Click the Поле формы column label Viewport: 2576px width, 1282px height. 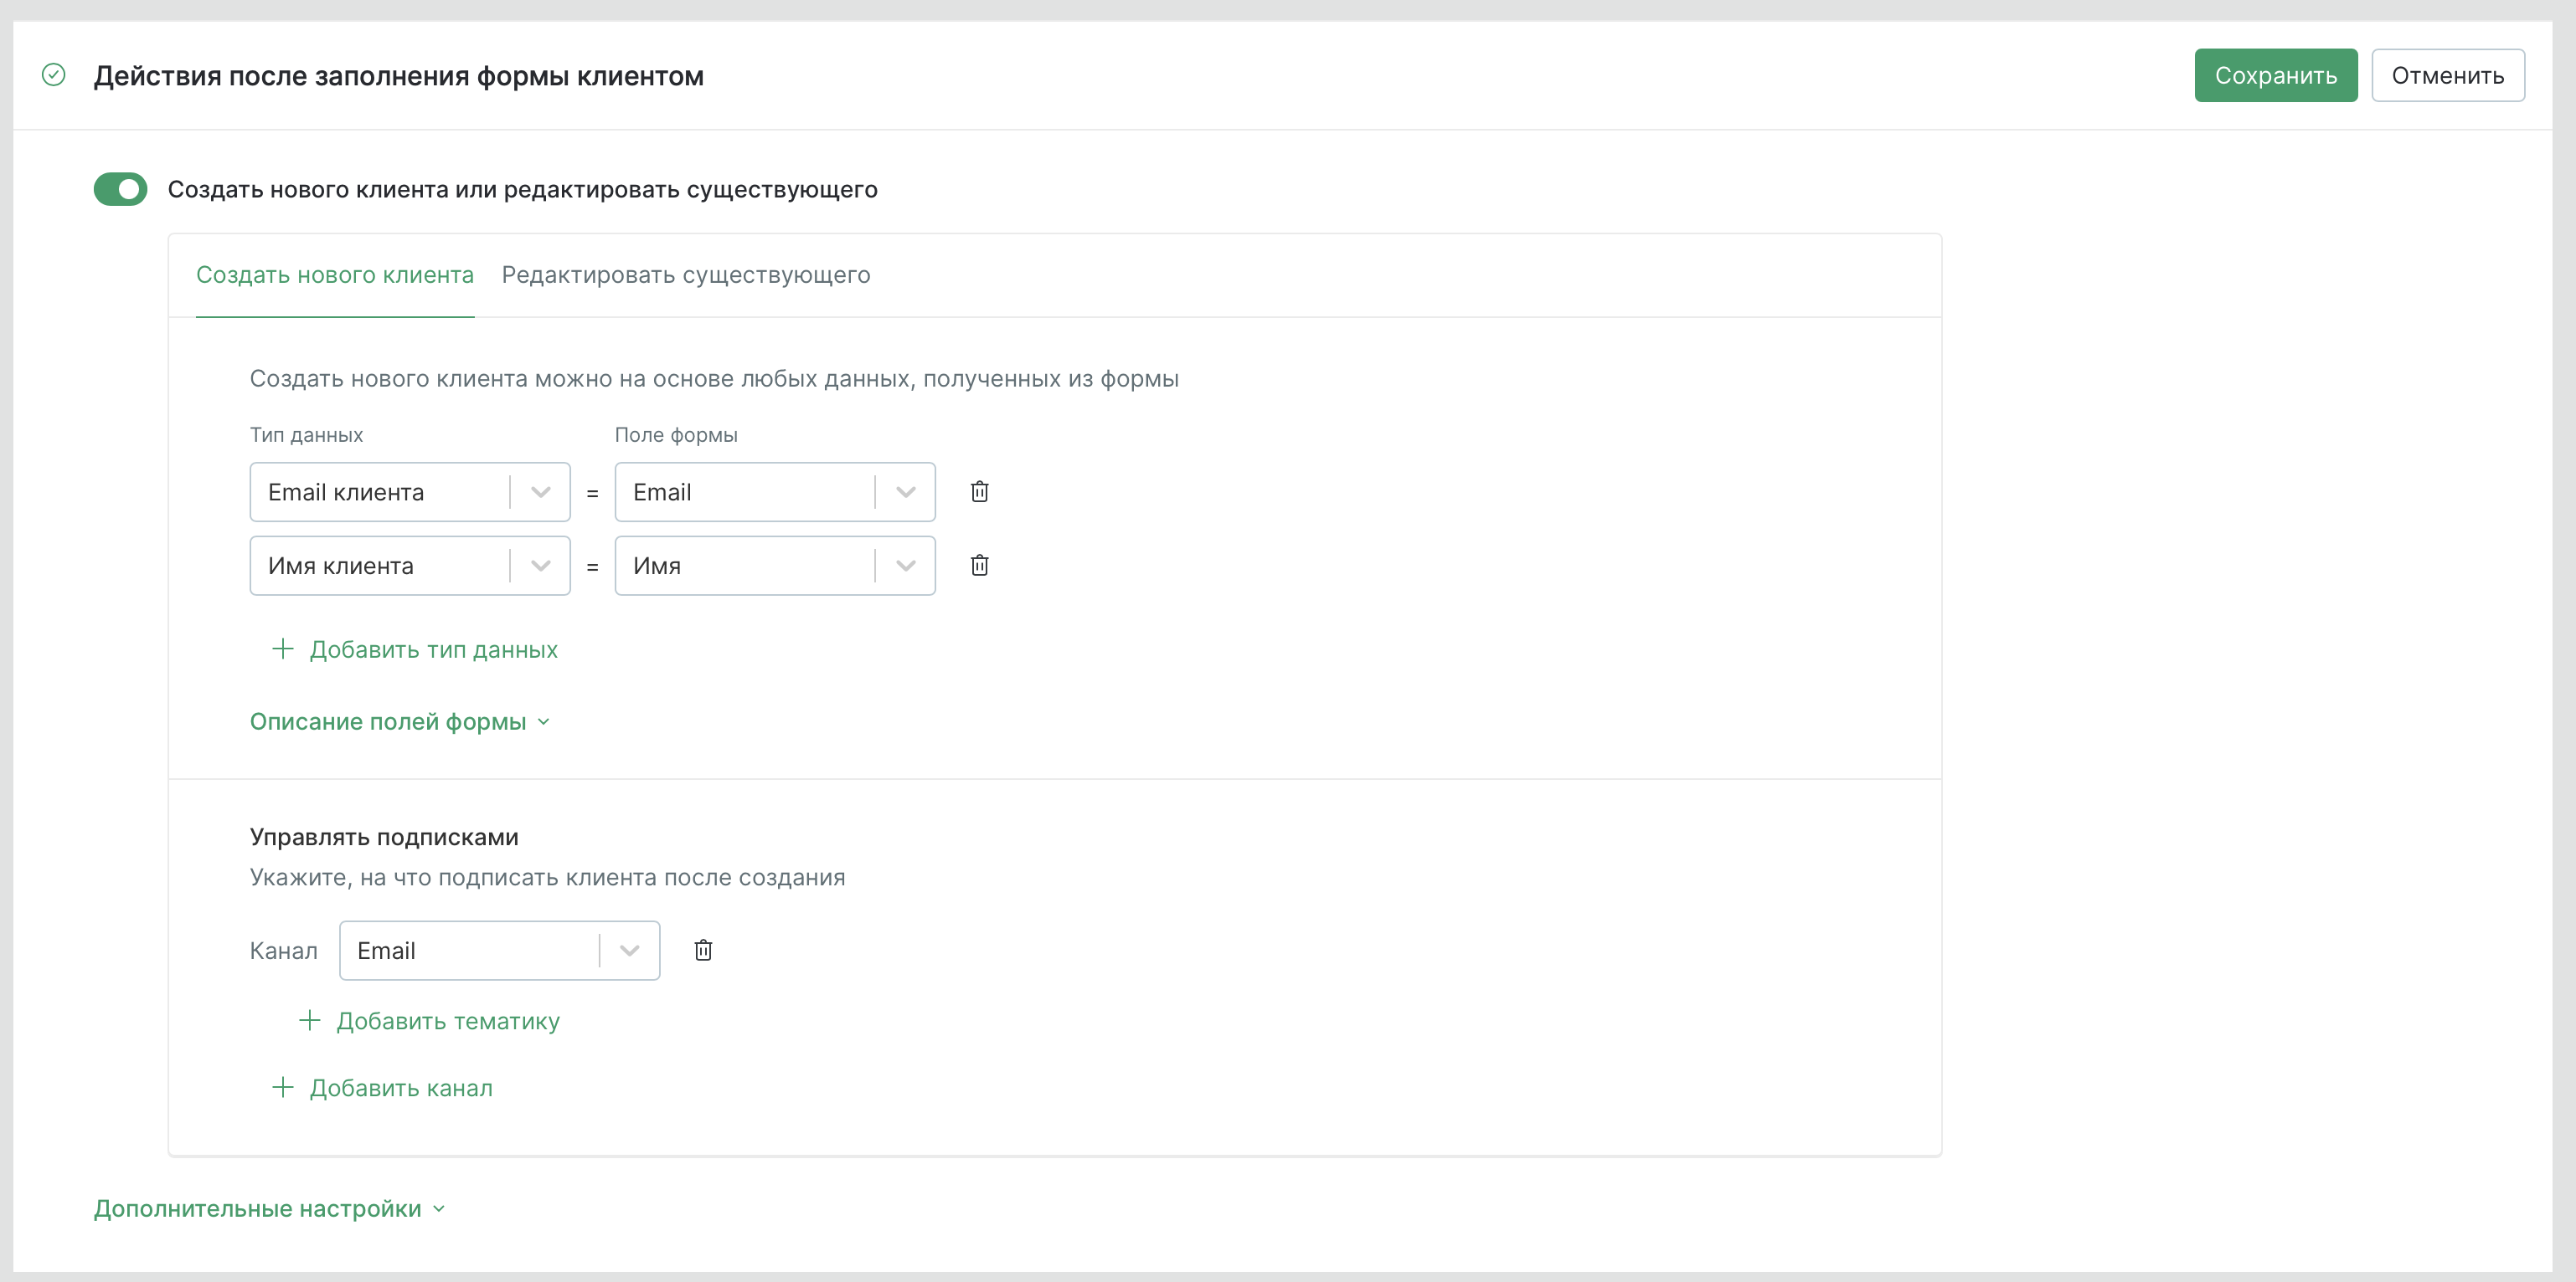(x=676, y=434)
